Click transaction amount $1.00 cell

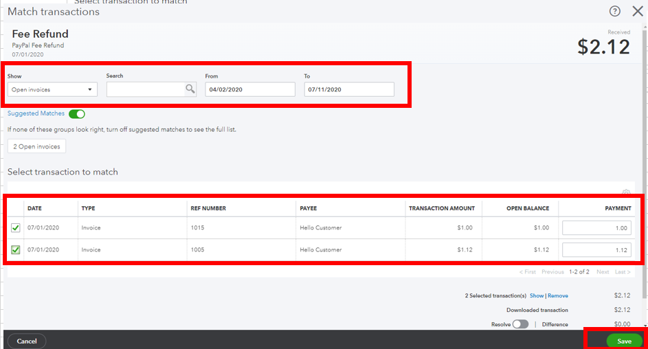point(465,227)
